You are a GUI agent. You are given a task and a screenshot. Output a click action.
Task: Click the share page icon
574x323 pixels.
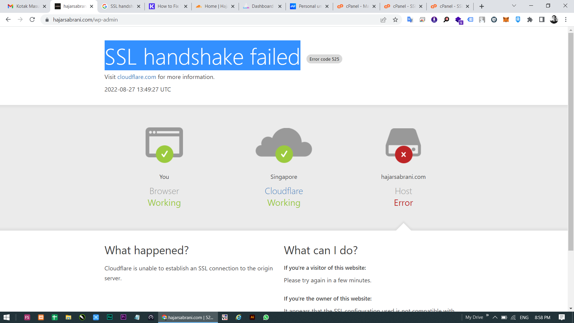tap(383, 20)
